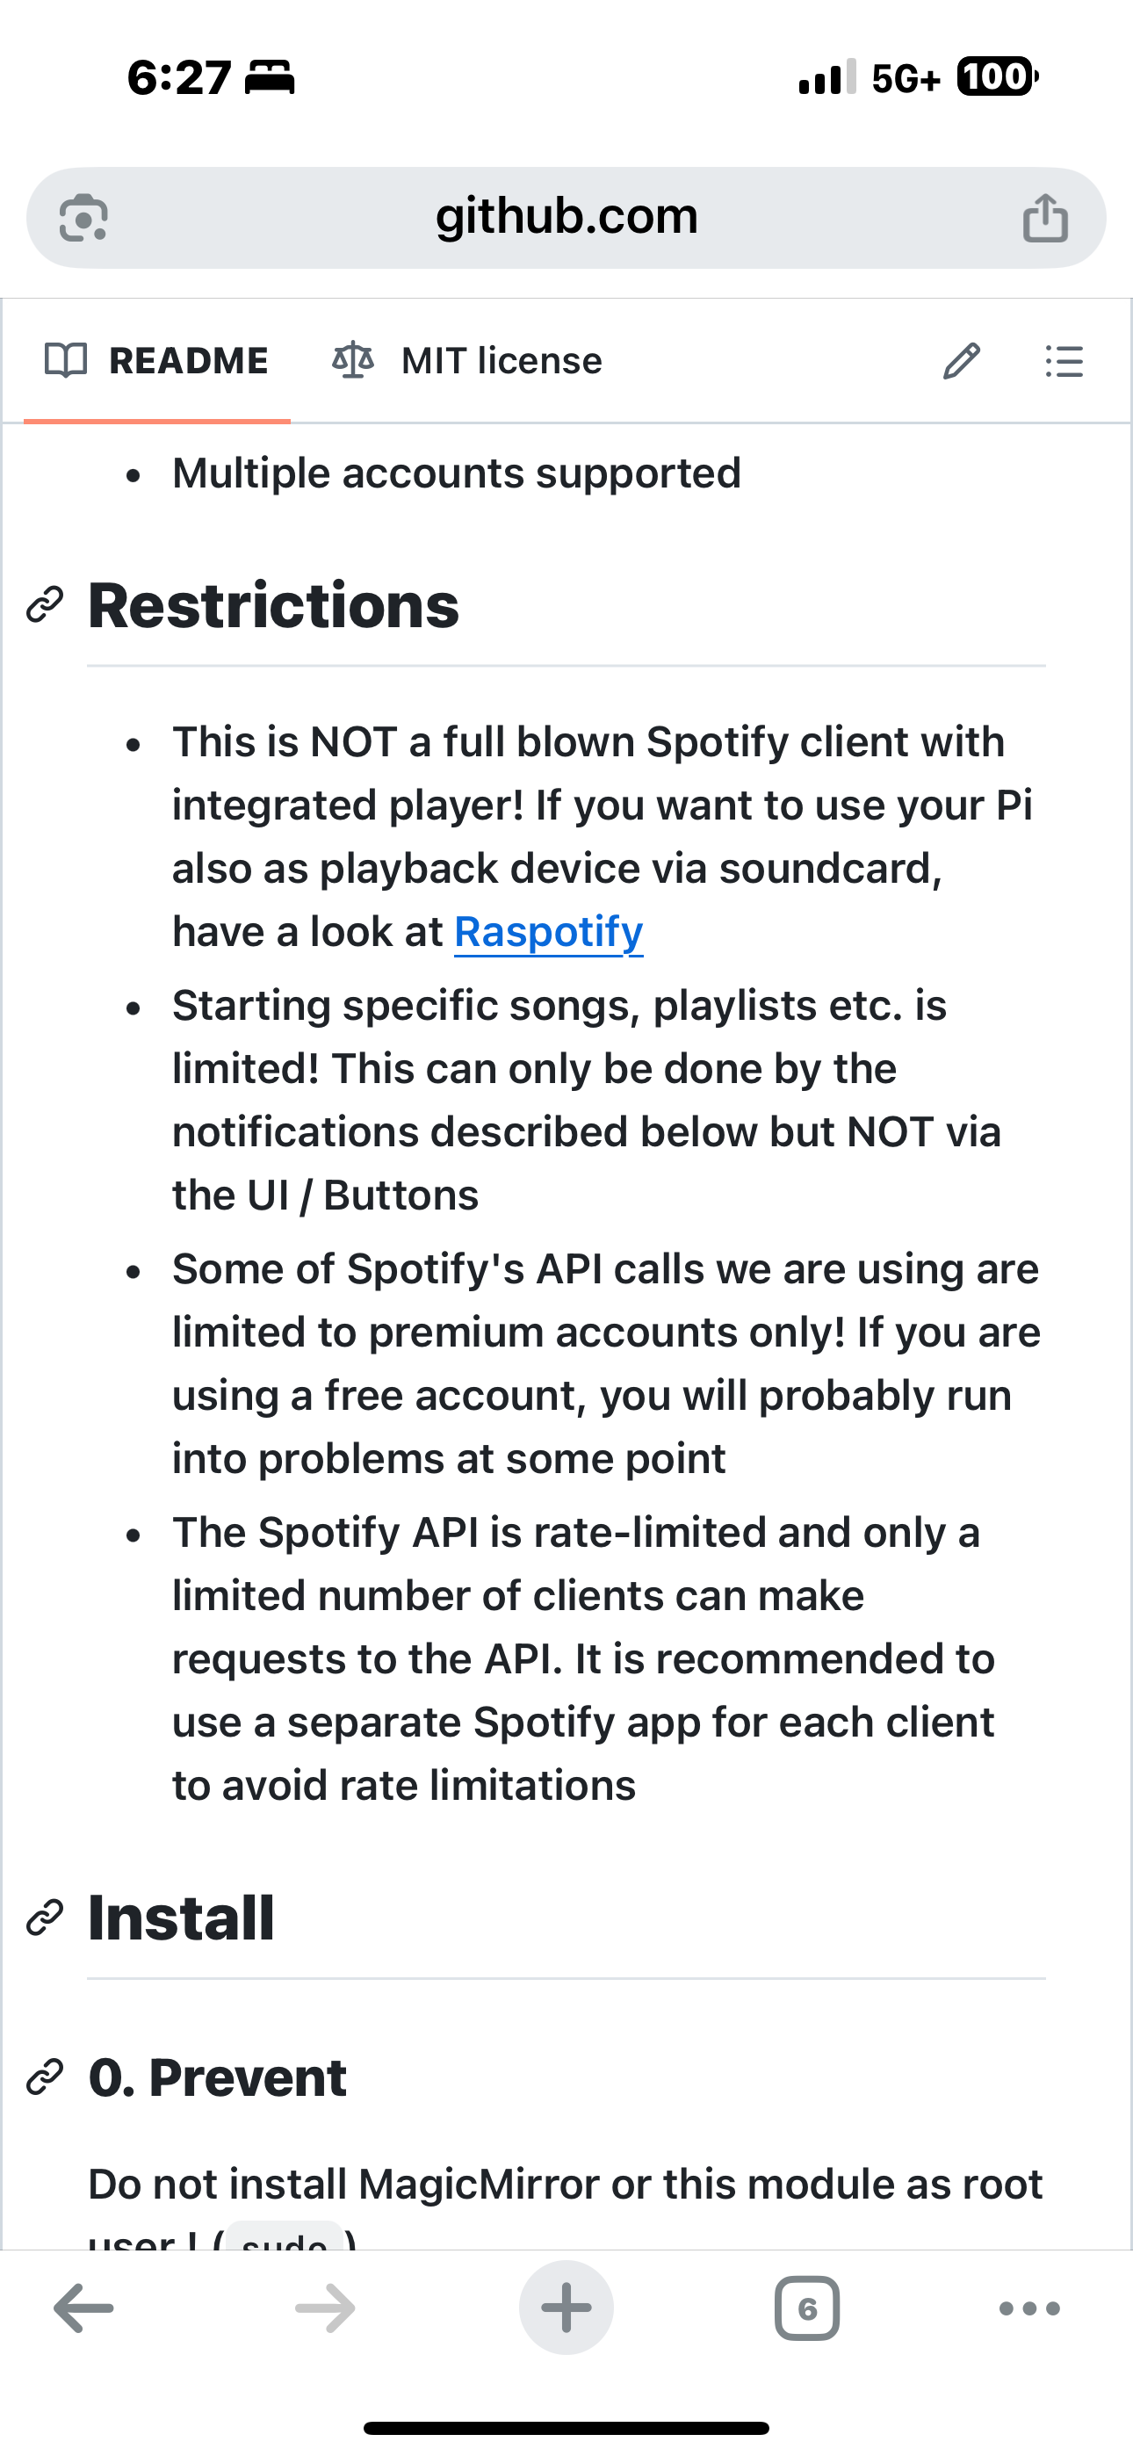Tap the anchor link icon beside 0. Prevent

pyautogui.click(x=45, y=2077)
